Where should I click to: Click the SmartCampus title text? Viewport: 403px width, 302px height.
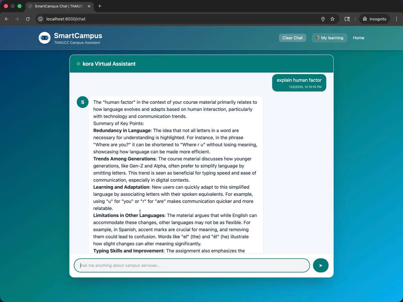(x=78, y=36)
